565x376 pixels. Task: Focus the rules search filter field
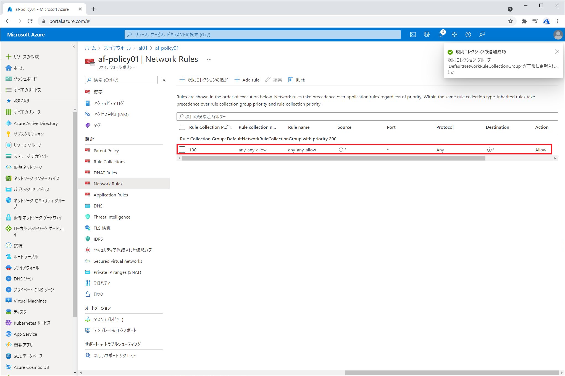(x=367, y=116)
